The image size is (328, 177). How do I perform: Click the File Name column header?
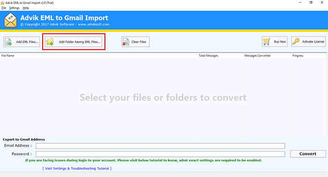[98, 56]
